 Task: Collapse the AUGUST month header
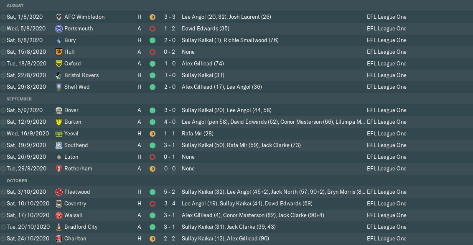point(15,6)
